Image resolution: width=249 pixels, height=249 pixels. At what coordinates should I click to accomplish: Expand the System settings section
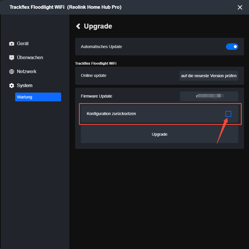24,85
